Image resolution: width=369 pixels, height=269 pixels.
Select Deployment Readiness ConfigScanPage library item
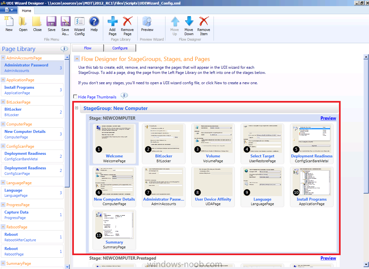point(32,171)
